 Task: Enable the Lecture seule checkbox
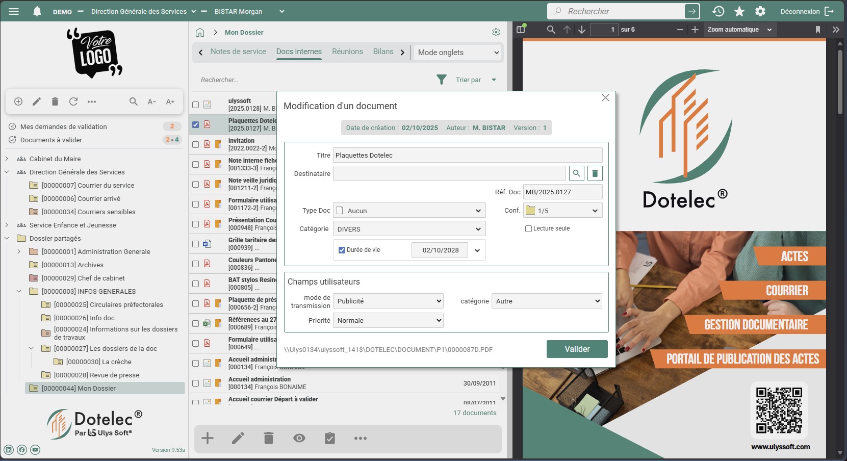coord(529,228)
